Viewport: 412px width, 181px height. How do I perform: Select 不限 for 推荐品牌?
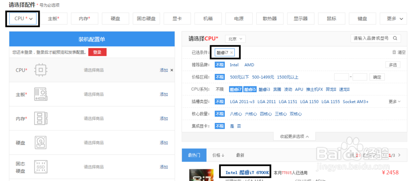click(220, 65)
